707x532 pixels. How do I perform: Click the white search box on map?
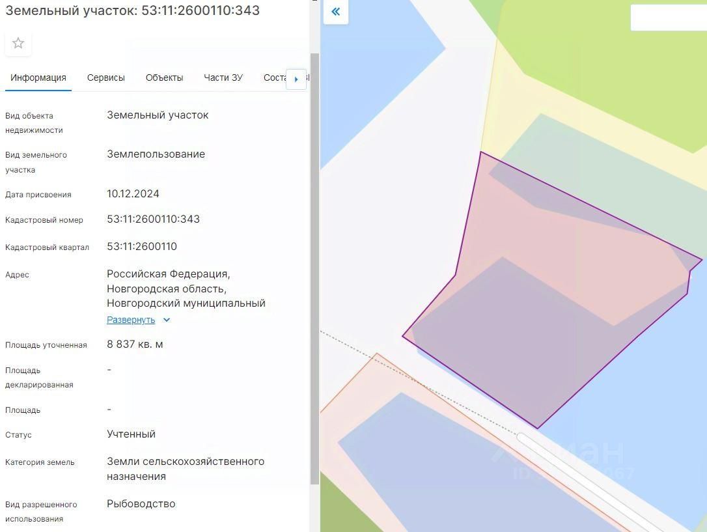coord(668,18)
